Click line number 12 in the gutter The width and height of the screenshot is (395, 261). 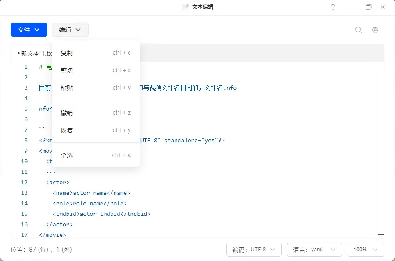24,183
